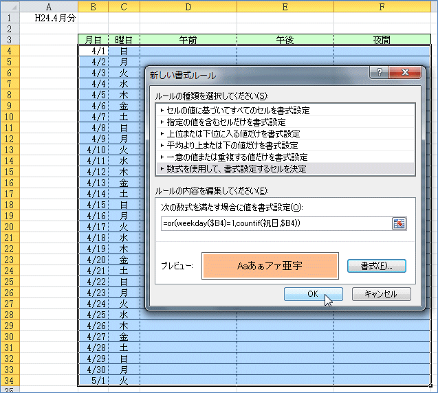Close the 新しい書式ルール dialog
Viewport: 438px width, 393px height.
(x=405, y=72)
